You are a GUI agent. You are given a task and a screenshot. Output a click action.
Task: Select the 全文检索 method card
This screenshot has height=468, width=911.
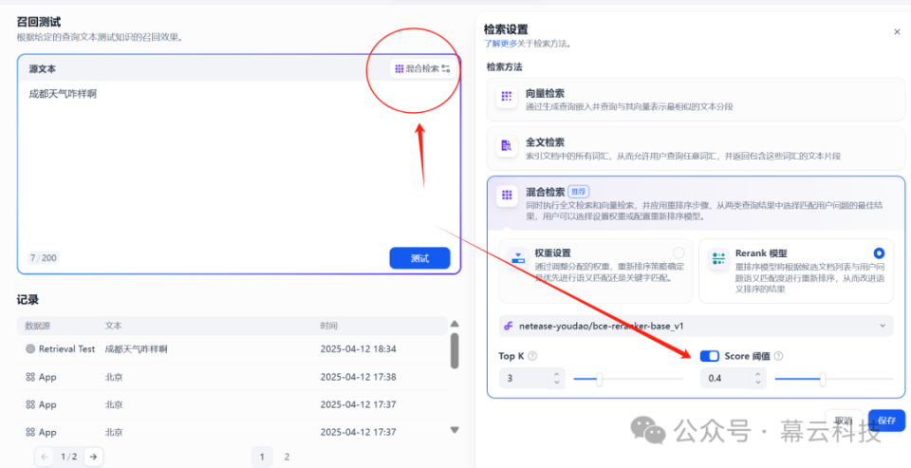(696, 148)
